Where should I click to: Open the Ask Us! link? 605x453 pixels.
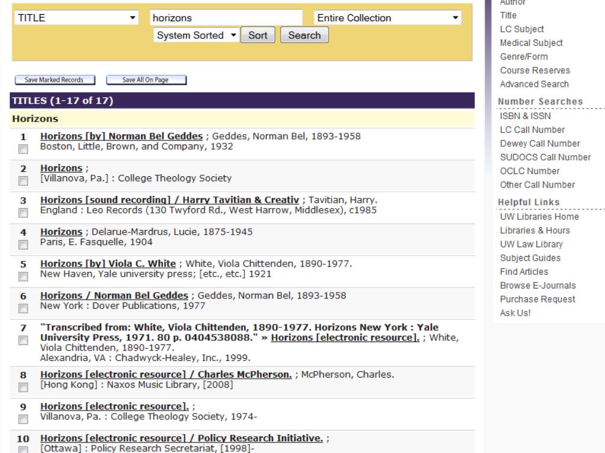click(x=515, y=313)
